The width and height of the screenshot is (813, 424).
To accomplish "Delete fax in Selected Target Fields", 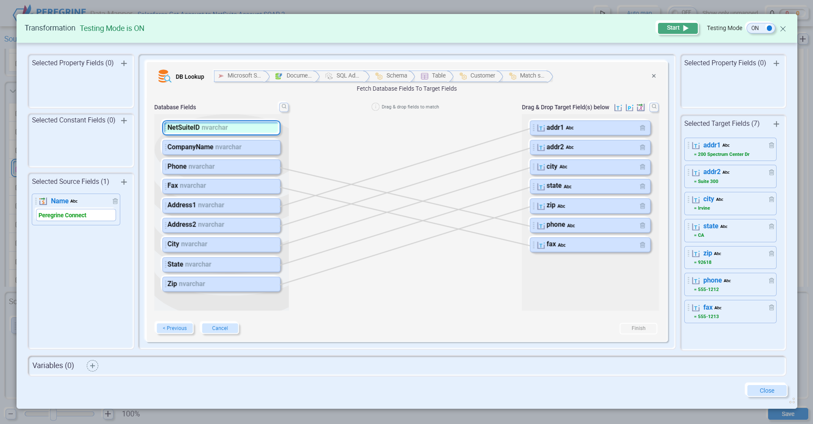I will (x=772, y=308).
